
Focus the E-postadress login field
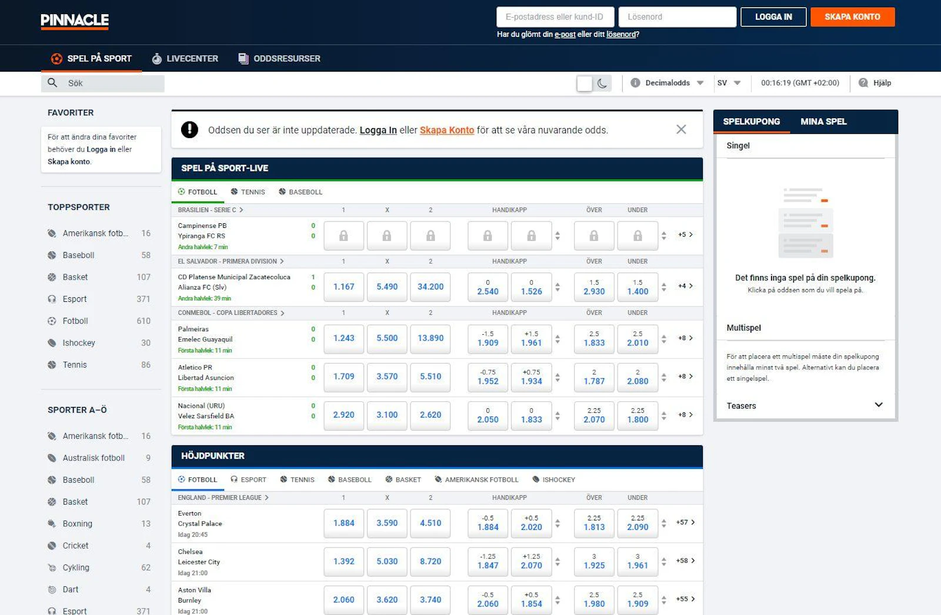click(555, 17)
